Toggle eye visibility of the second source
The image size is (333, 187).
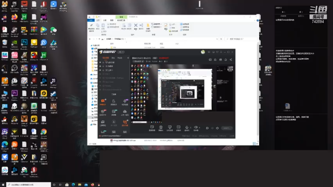click(100, 66)
